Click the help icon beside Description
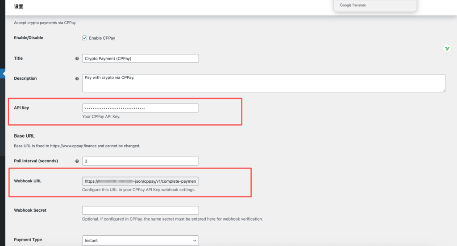457x246 pixels. pyautogui.click(x=77, y=79)
